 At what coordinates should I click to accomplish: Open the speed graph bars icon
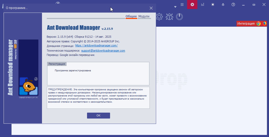point(203,5)
